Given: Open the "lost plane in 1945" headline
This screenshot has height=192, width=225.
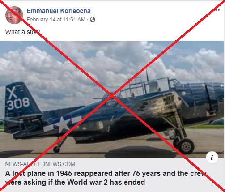Looking at the screenshot, I should point(106,178).
